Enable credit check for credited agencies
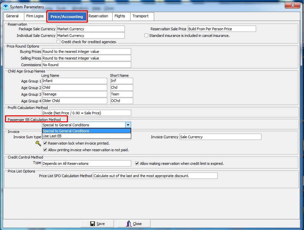 [x=59, y=42]
